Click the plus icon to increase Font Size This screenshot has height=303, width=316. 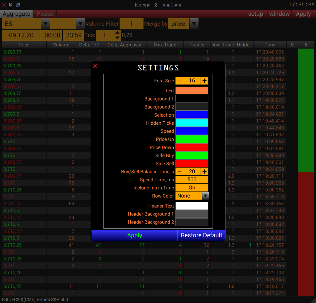(x=204, y=80)
